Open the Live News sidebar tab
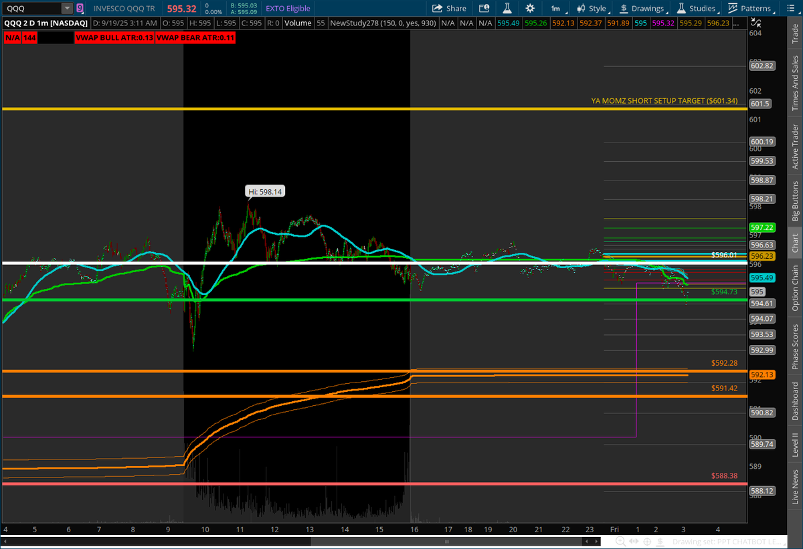803x549 pixels. coord(795,487)
